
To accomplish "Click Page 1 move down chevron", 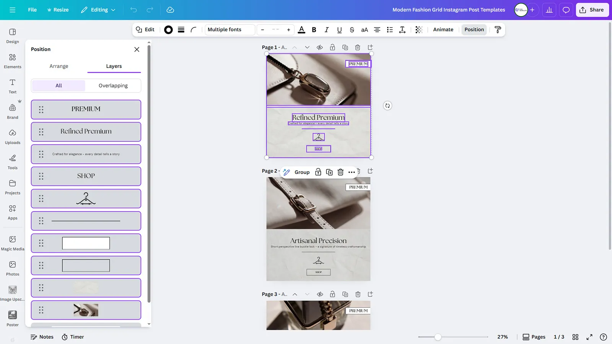I will pos(307,47).
